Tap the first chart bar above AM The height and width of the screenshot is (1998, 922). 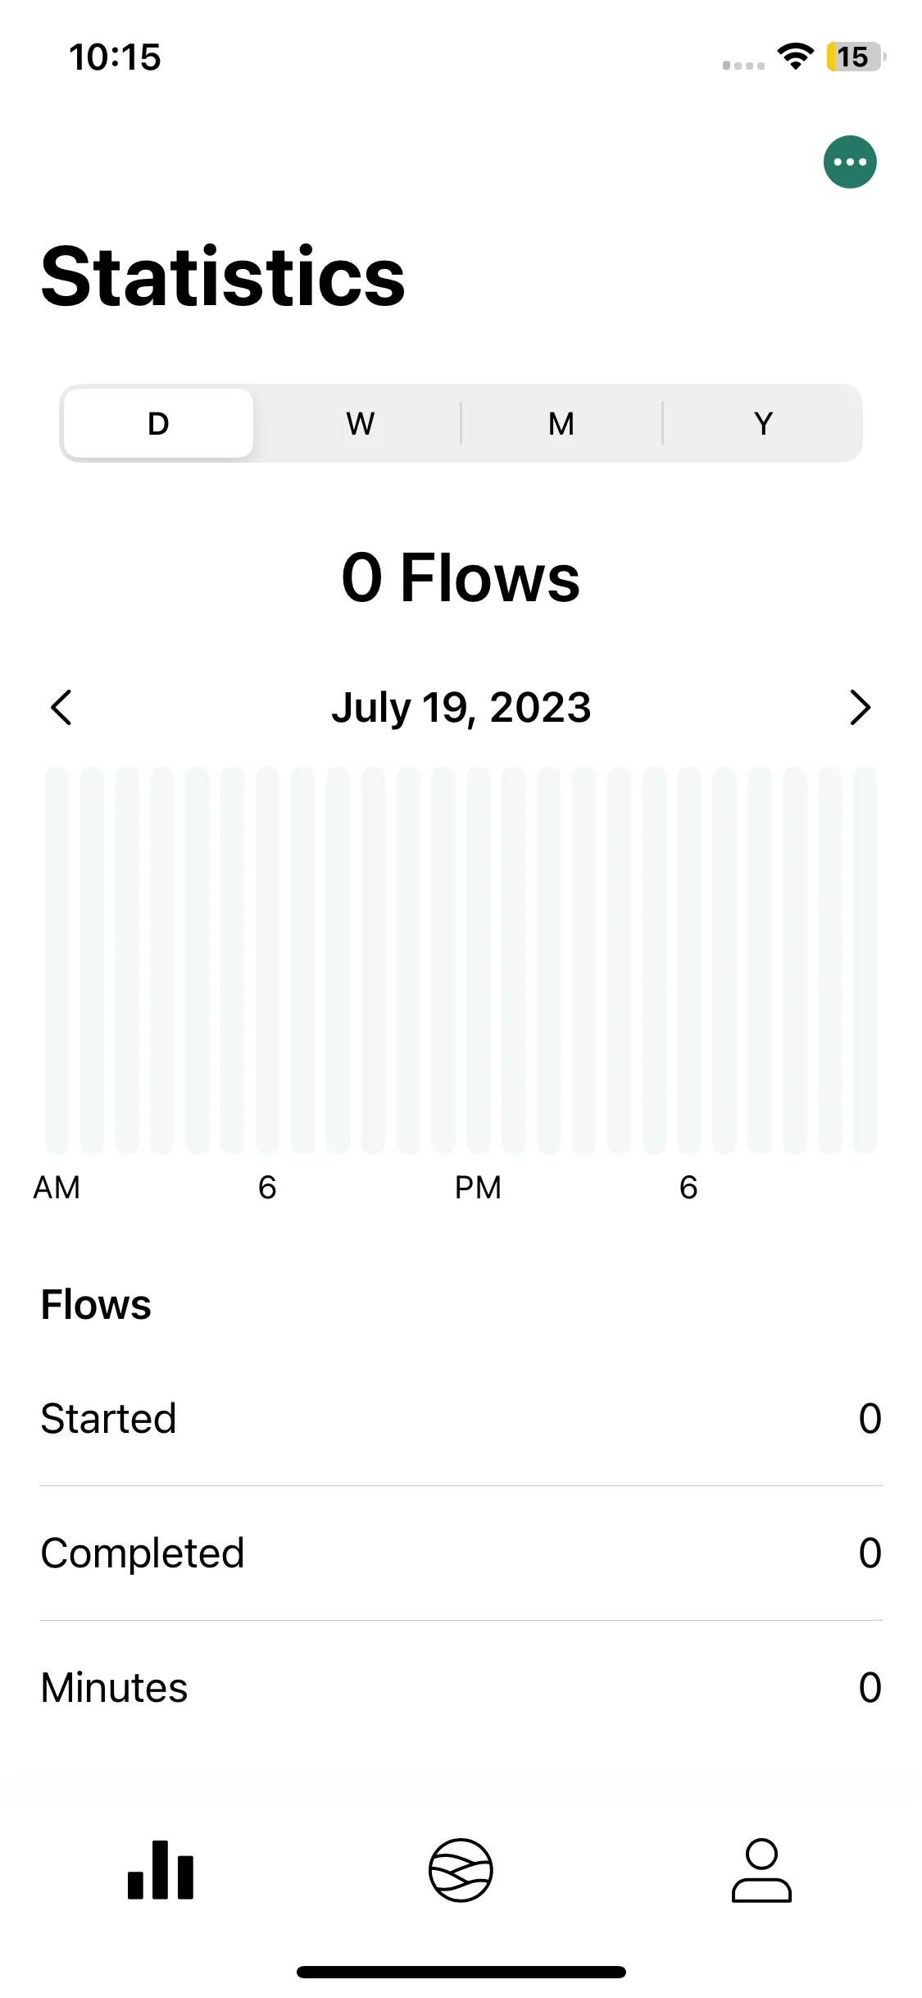coord(57,960)
